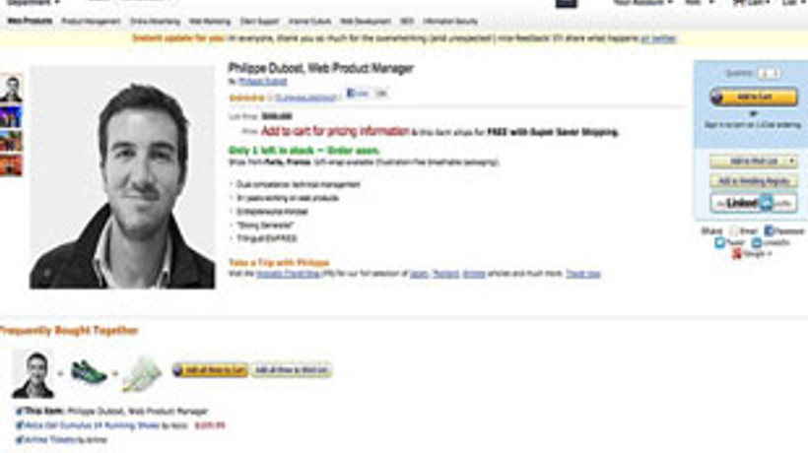The image size is (808, 453).
Task: Click the Google+ share icon
Action: tap(737, 253)
